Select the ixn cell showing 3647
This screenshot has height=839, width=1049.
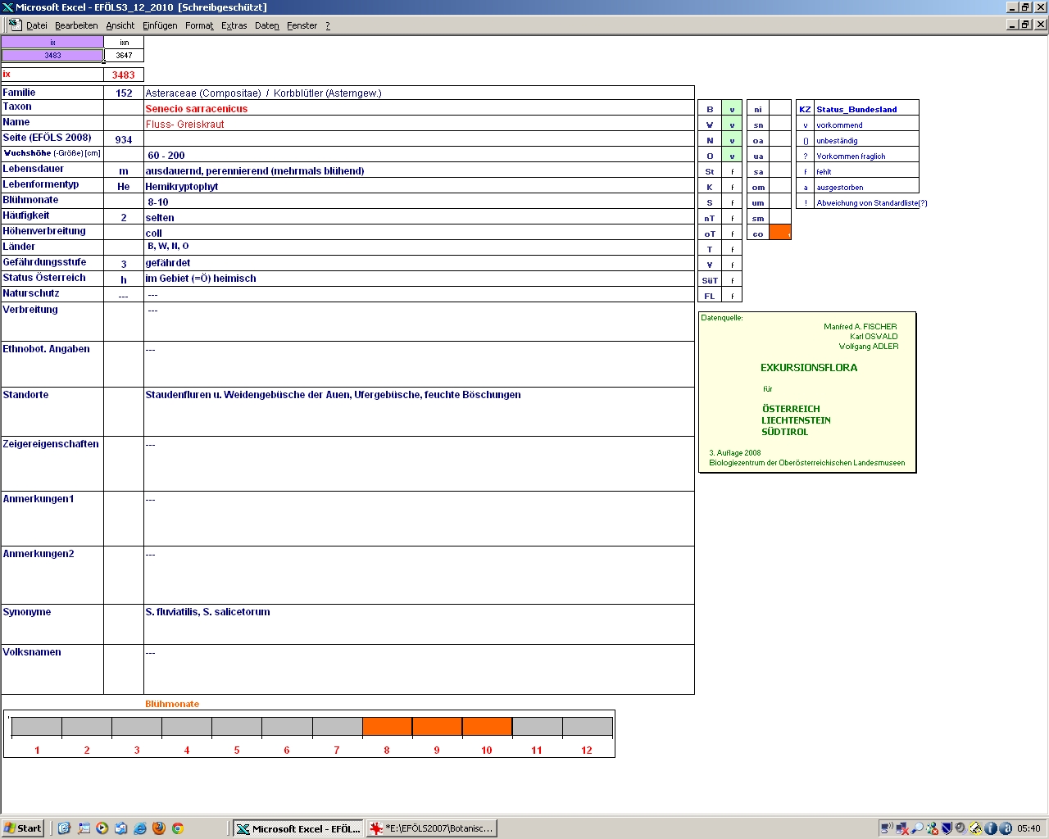coord(124,56)
